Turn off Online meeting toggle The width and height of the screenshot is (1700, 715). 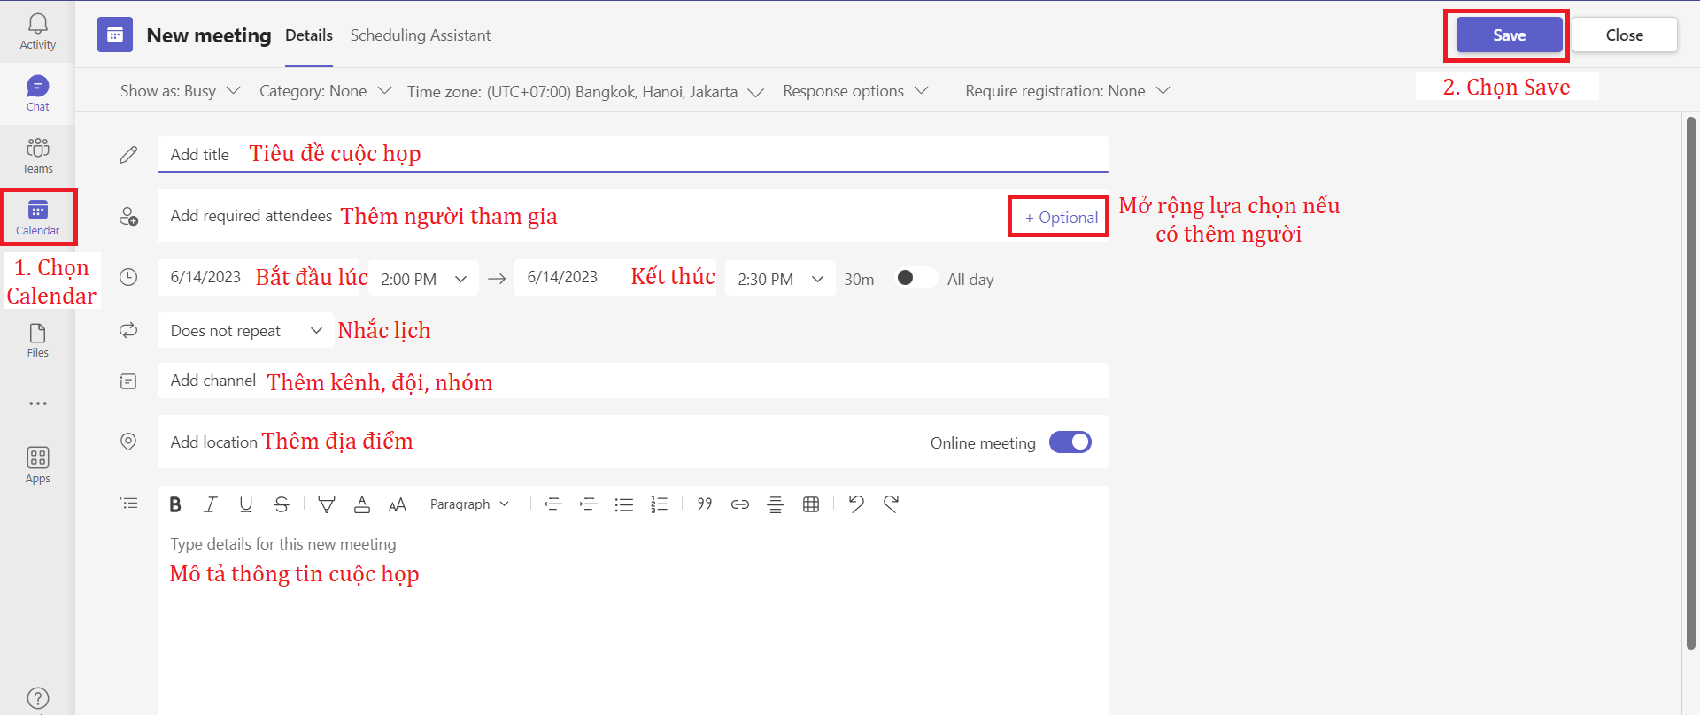coord(1070,442)
